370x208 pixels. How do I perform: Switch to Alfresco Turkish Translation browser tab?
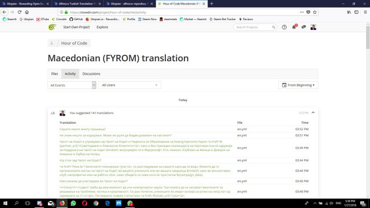click(77, 4)
